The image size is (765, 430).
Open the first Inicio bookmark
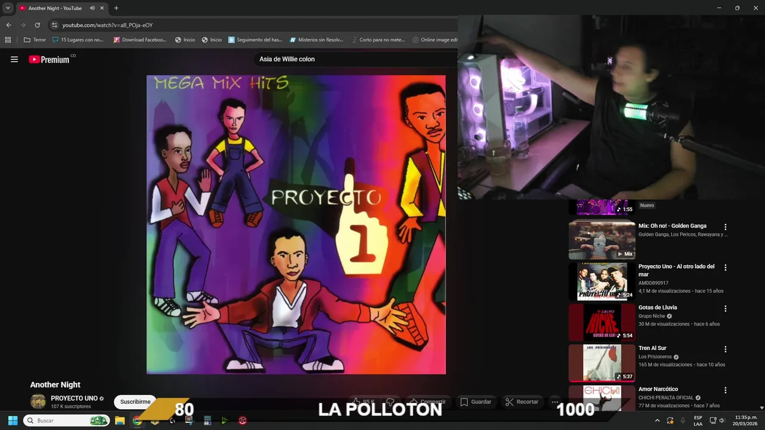(185, 40)
